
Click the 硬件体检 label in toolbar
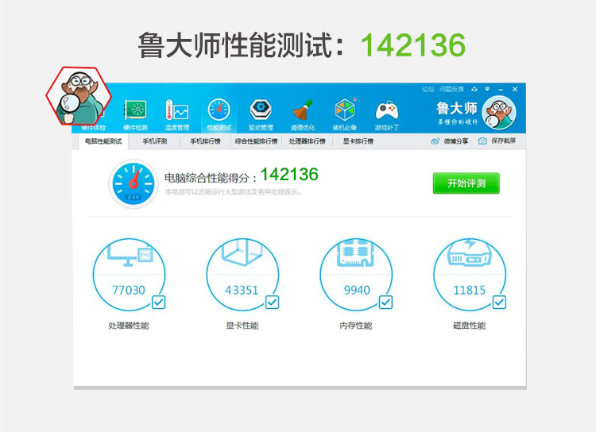94,128
